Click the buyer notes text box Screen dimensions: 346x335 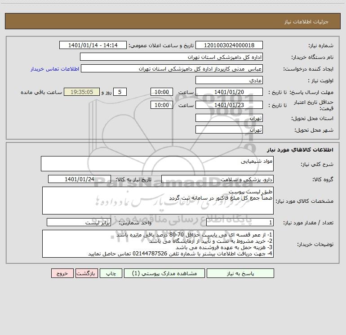[158, 244]
